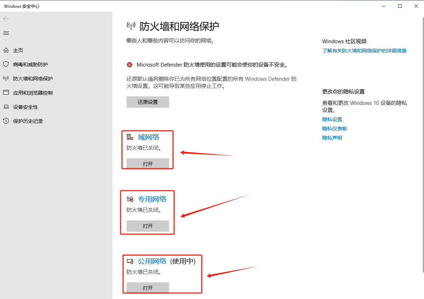Click the Windows 安全中心 window title
The height and width of the screenshot is (299, 424).
(x=22, y=6)
